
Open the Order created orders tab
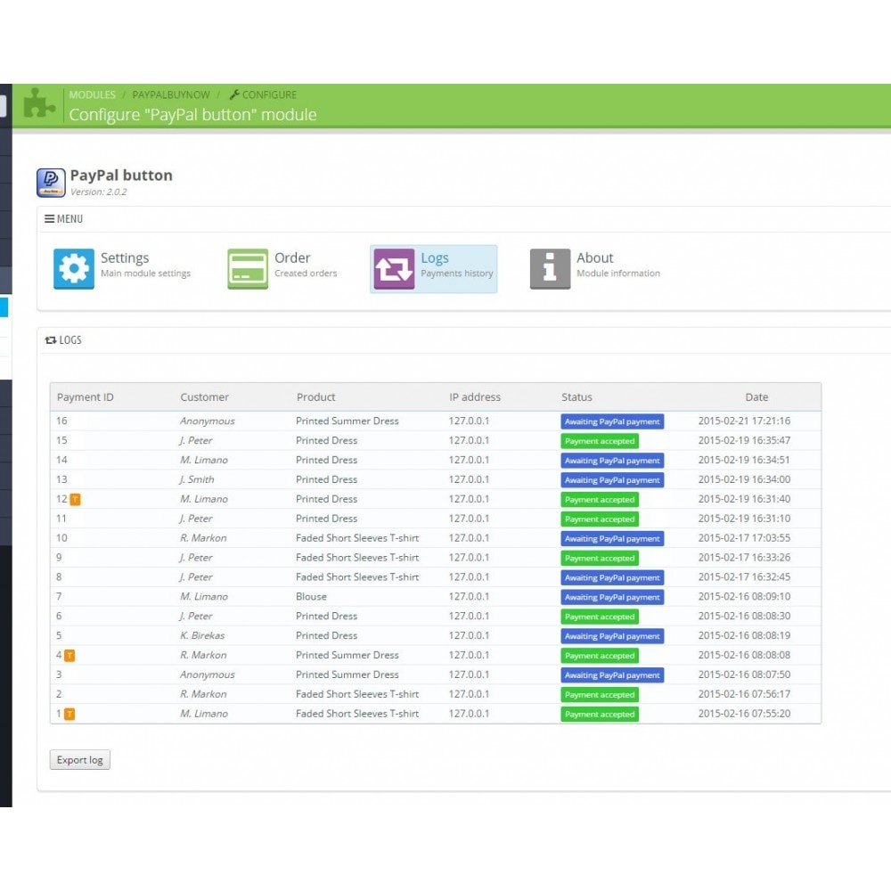282,269
